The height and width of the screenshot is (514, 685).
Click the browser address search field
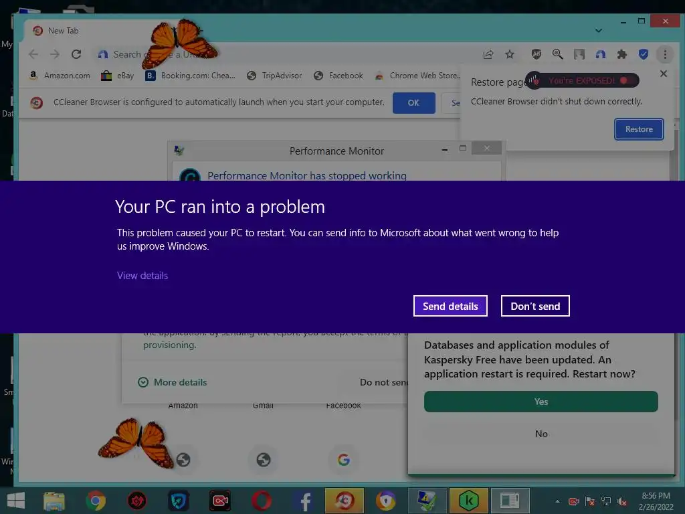click(284, 54)
